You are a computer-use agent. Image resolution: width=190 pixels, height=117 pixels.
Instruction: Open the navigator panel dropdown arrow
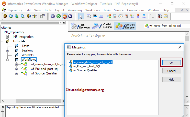(60, 23)
